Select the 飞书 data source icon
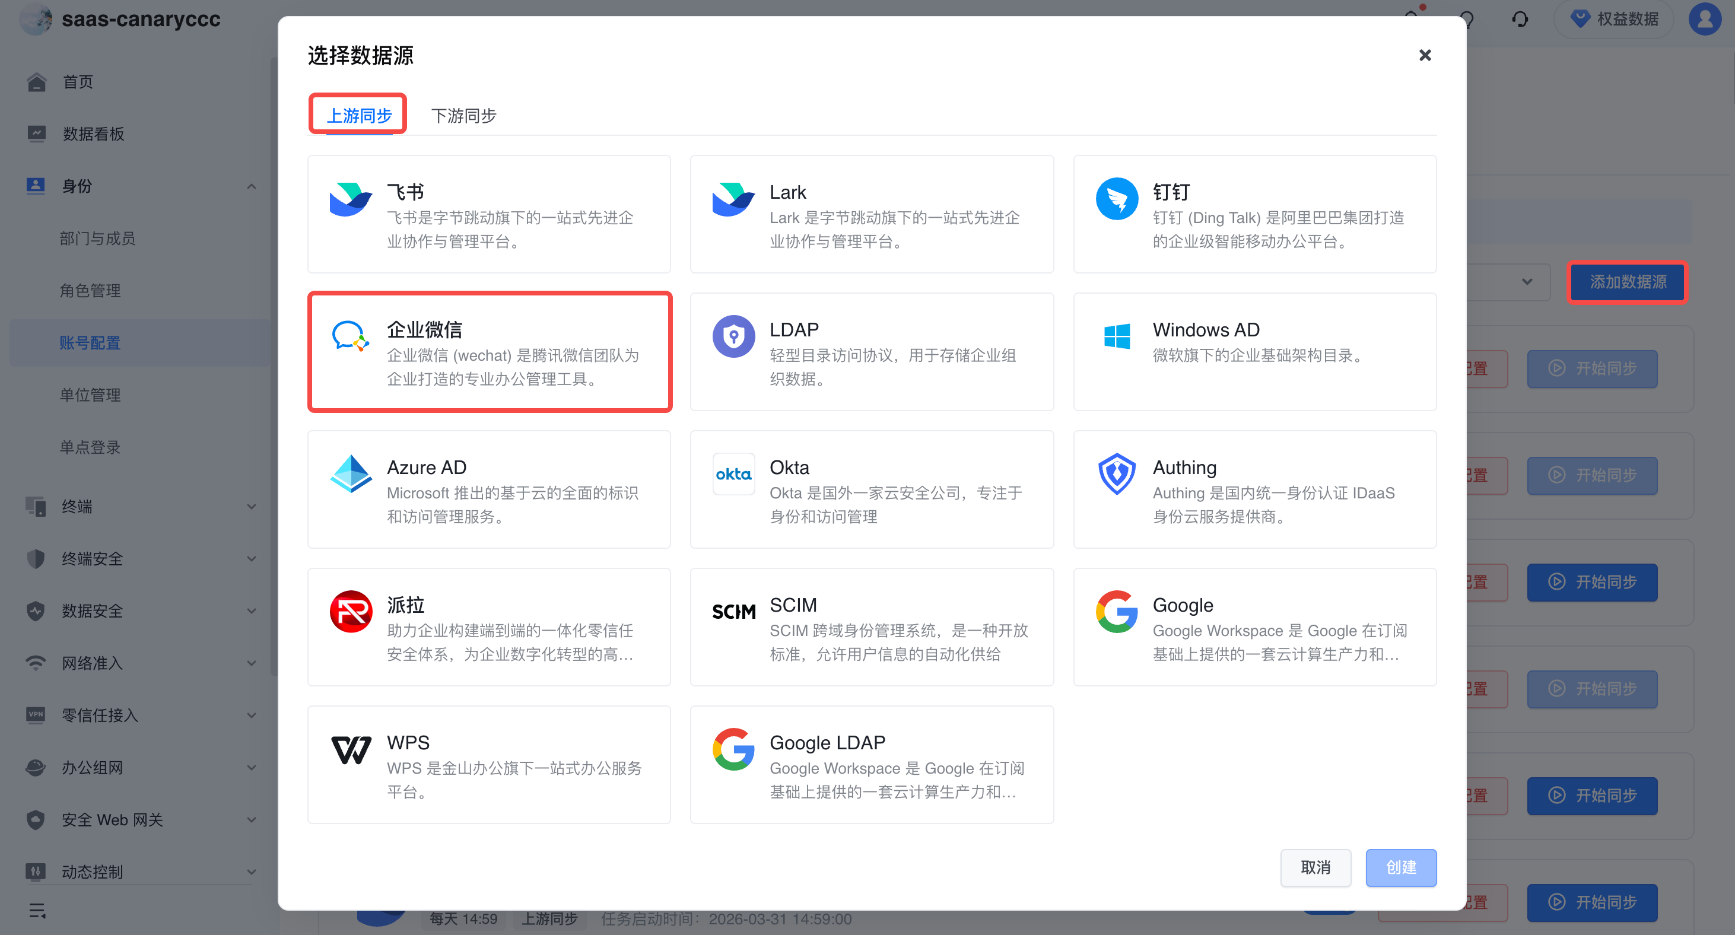Viewport: 1735px width, 935px height. [x=350, y=199]
